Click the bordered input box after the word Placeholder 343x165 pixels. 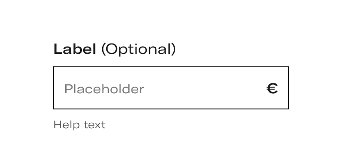pos(203,88)
